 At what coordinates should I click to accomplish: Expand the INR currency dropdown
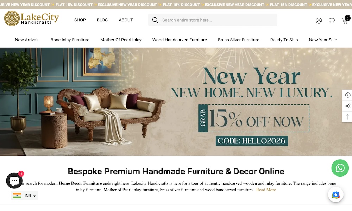[x=25, y=196]
